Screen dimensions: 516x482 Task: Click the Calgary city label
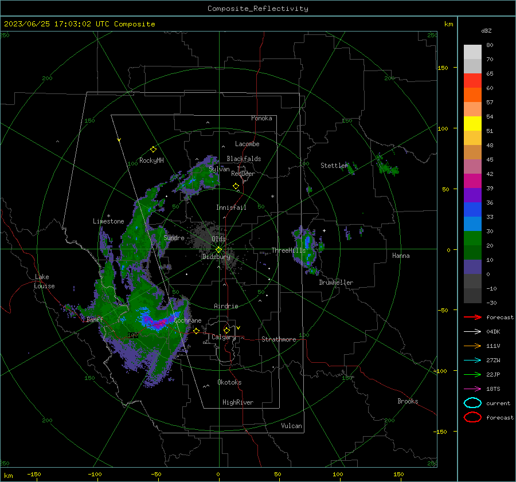click(224, 337)
